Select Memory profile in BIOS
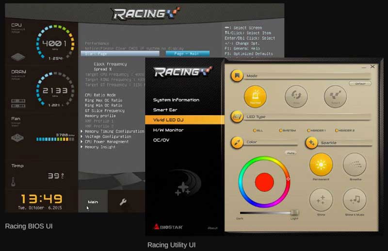The width and height of the screenshot is (388, 251). point(100,116)
